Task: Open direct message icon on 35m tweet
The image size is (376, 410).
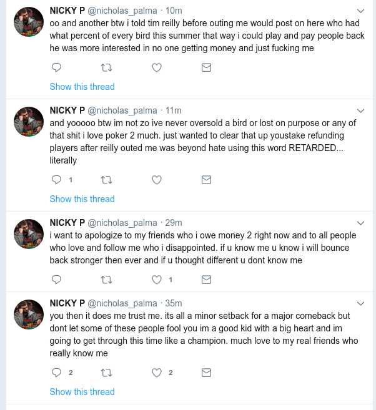Action: 207,373
